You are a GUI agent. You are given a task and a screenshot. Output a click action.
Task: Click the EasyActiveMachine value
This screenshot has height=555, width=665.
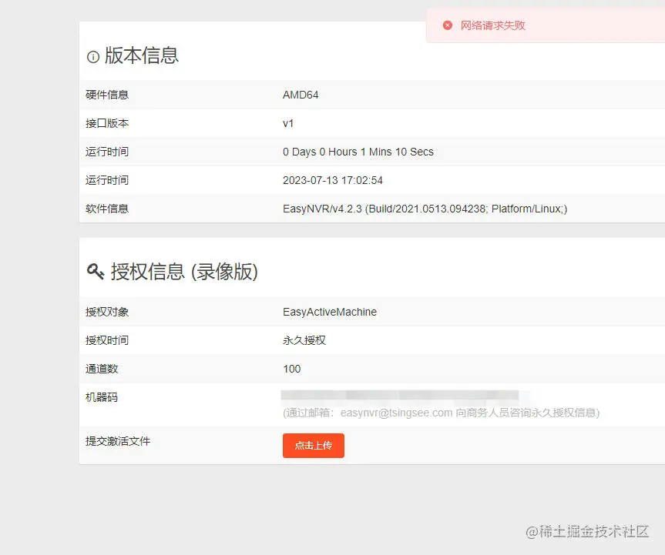330,312
